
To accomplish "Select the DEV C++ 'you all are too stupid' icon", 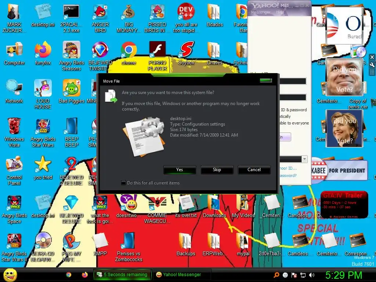I will tap(186, 18).
